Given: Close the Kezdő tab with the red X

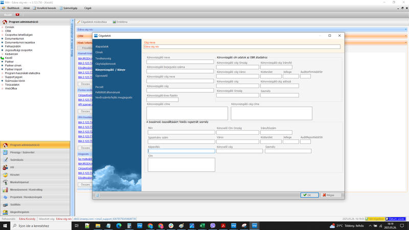Looking at the screenshot, I should [x=17, y=15].
